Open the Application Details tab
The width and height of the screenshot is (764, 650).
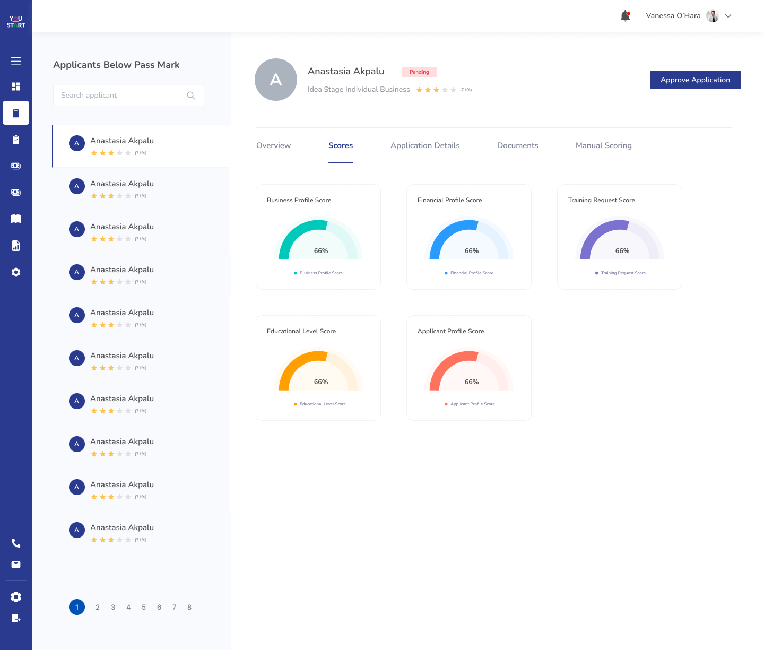[425, 145]
